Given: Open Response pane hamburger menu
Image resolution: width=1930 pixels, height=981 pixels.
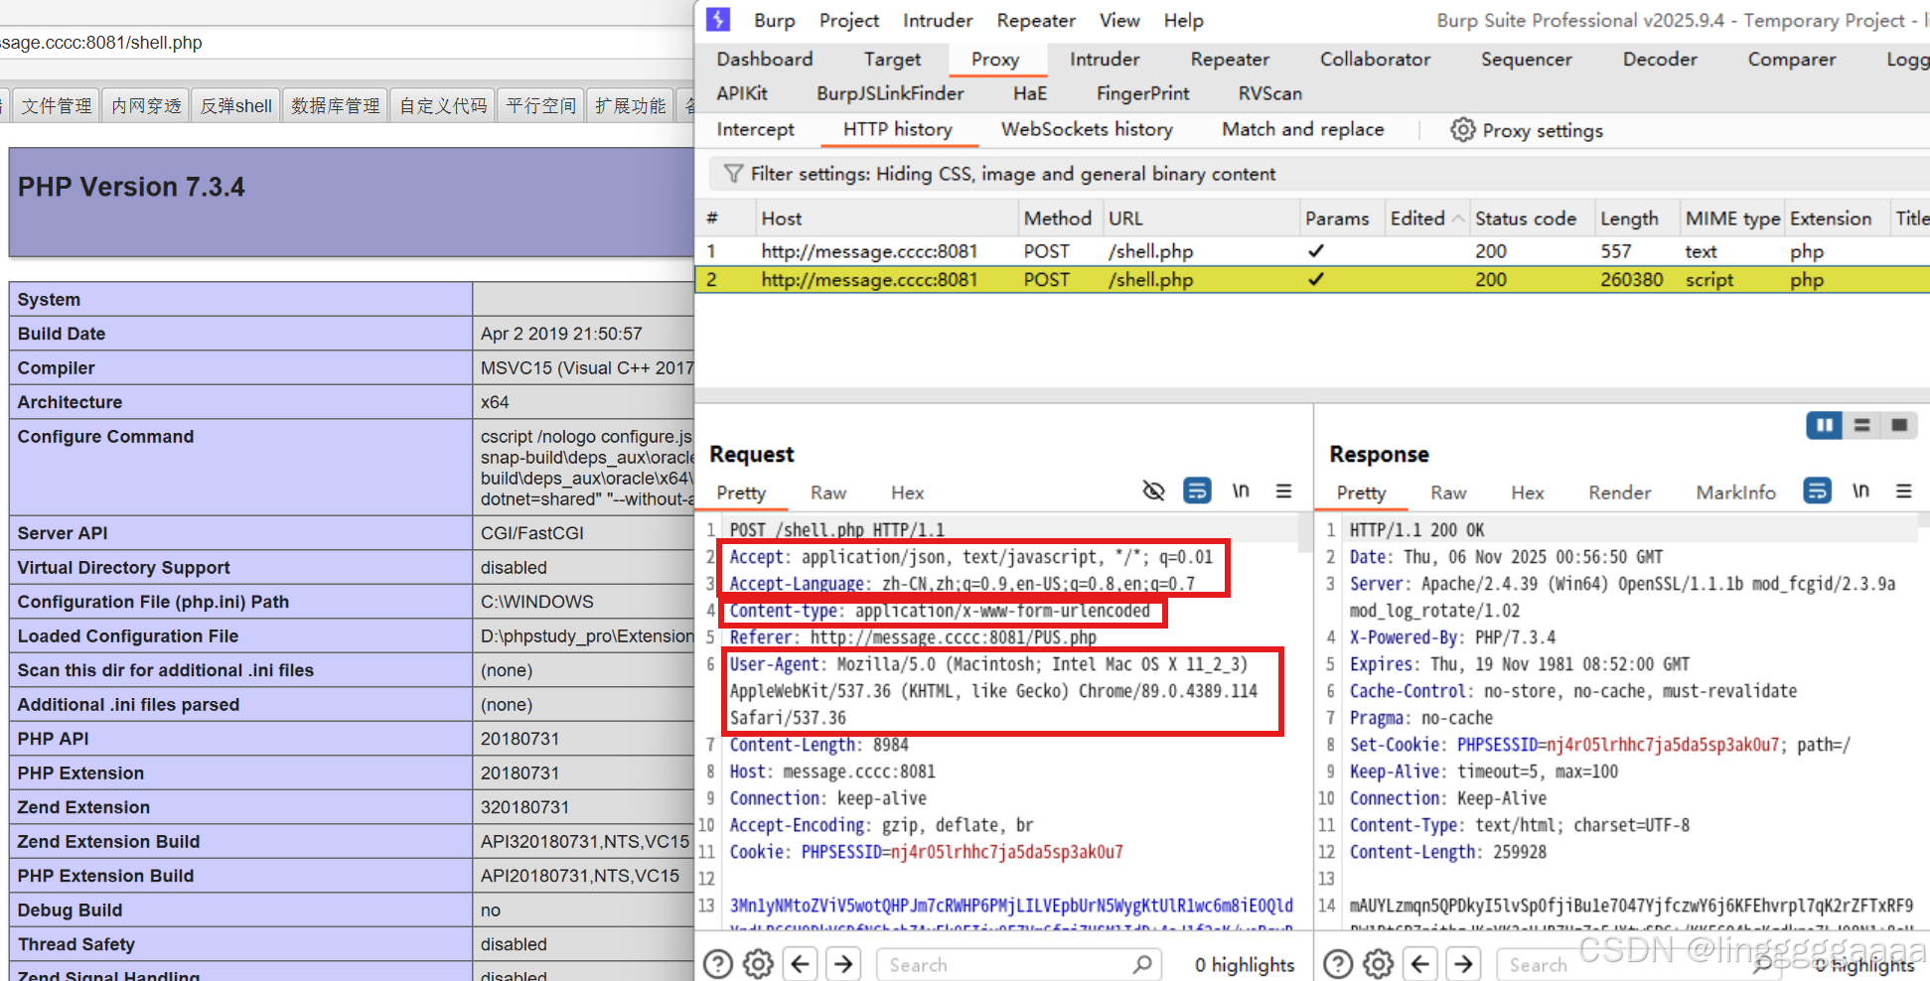Looking at the screenshot, I should 1903,490.
